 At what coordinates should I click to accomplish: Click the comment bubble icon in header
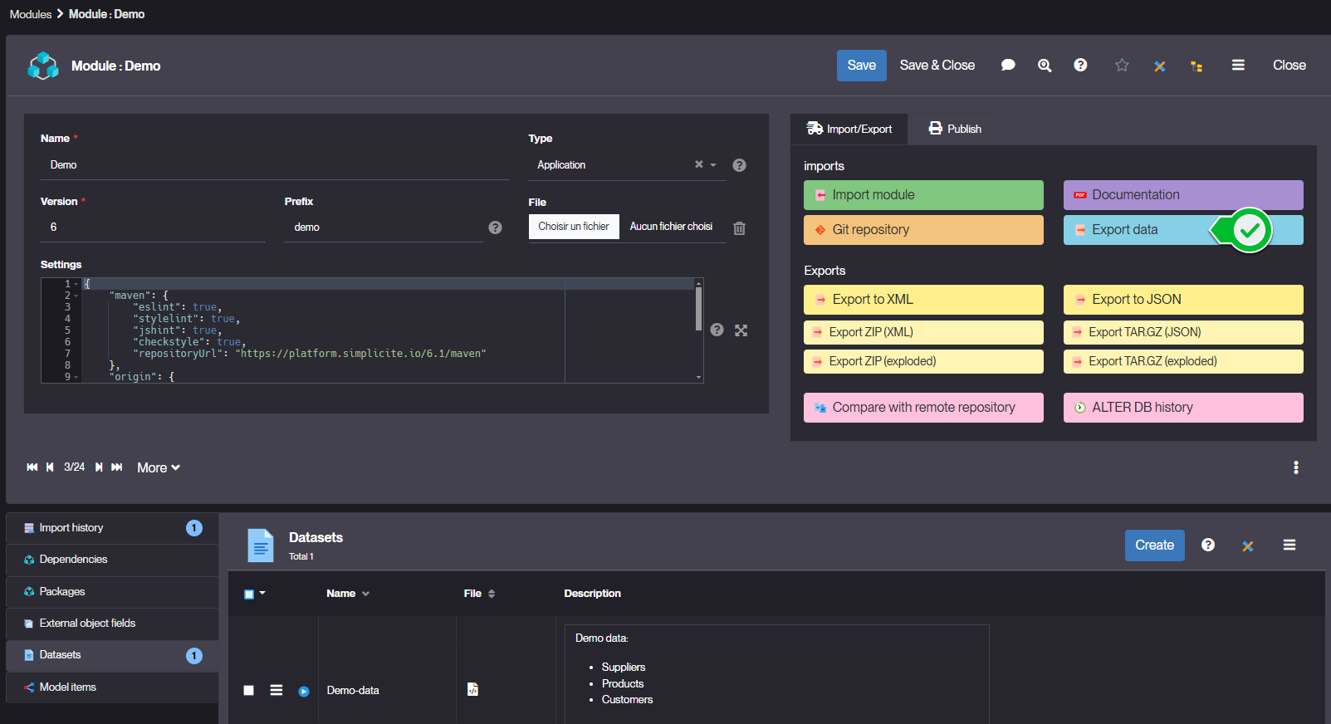click(x=1008, y=65)
